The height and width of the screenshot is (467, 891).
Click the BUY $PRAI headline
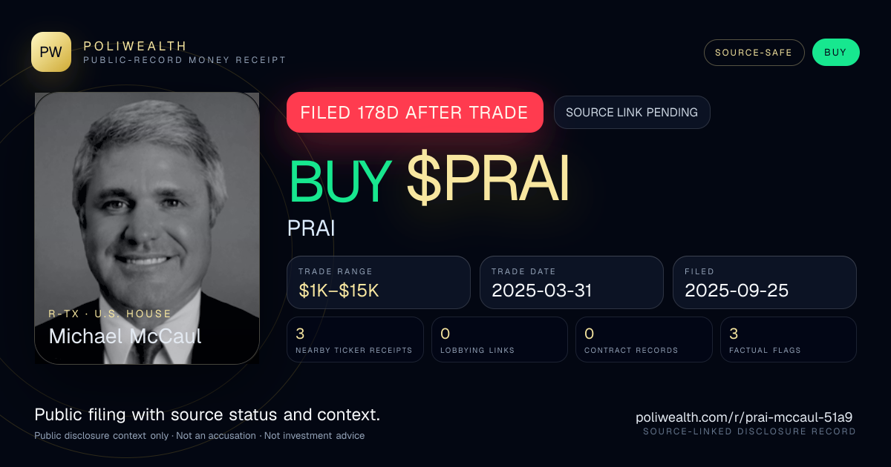428,181
